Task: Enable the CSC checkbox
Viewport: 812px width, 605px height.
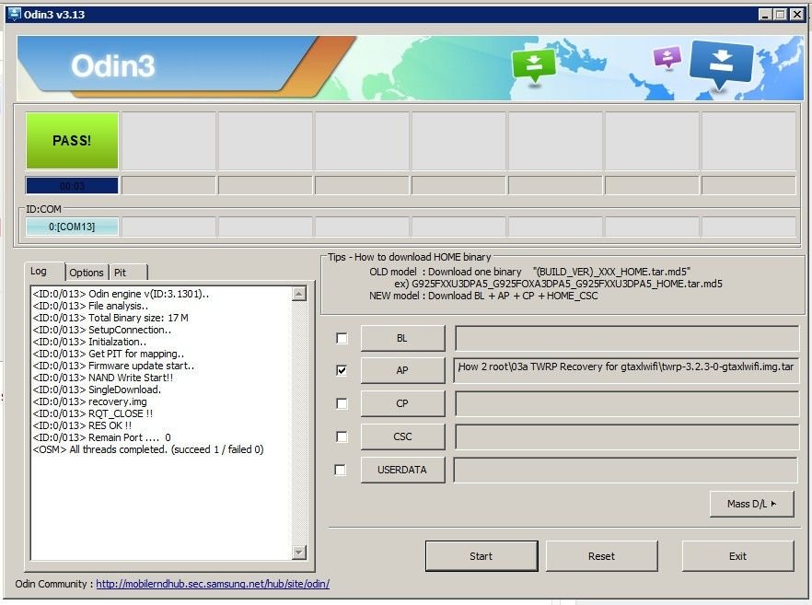Action: 342,436
